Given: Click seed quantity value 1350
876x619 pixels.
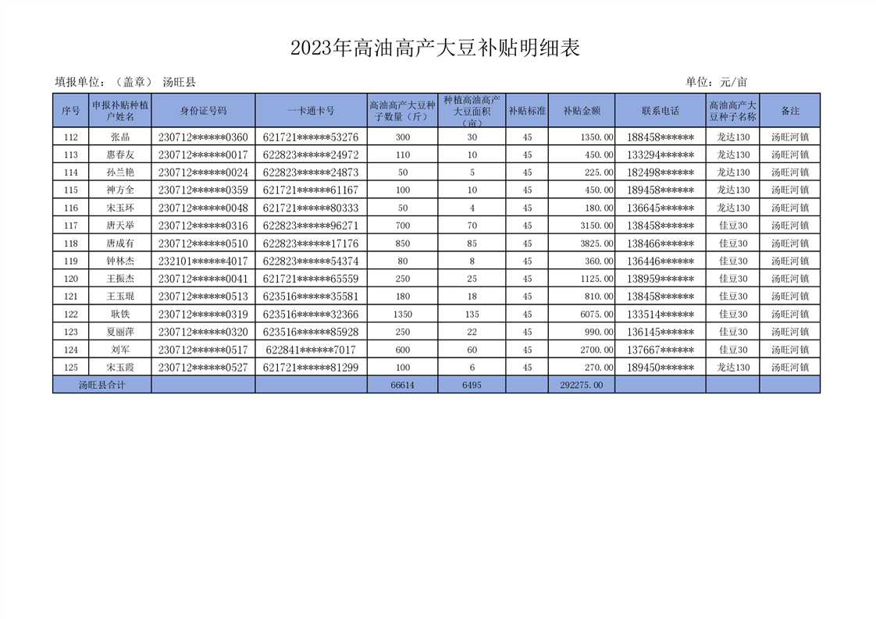Looking at the screenshot, I should (403, 315).
